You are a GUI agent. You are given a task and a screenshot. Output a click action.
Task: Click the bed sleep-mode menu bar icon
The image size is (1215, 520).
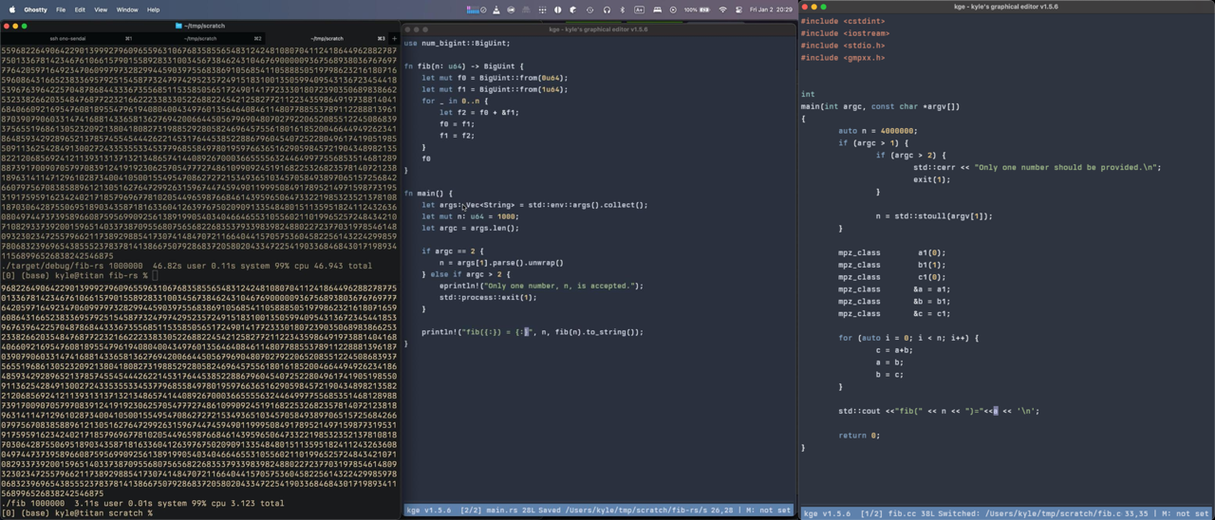(657, 9)
